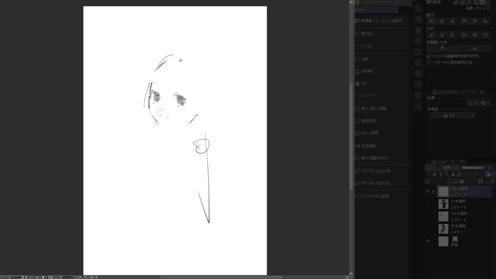This screenshot has width=496, height=279.
Task: Open クイックアクセス設定 settings
Action: pos(382,196)
